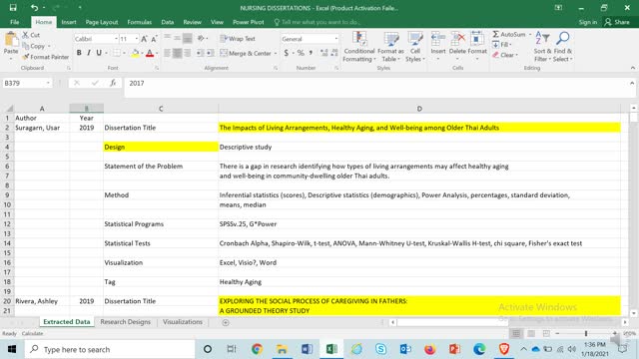Viewport: 639px width, 359px height.
Task: Click the Delete cells icon
Action: click(x=457, y=40)
